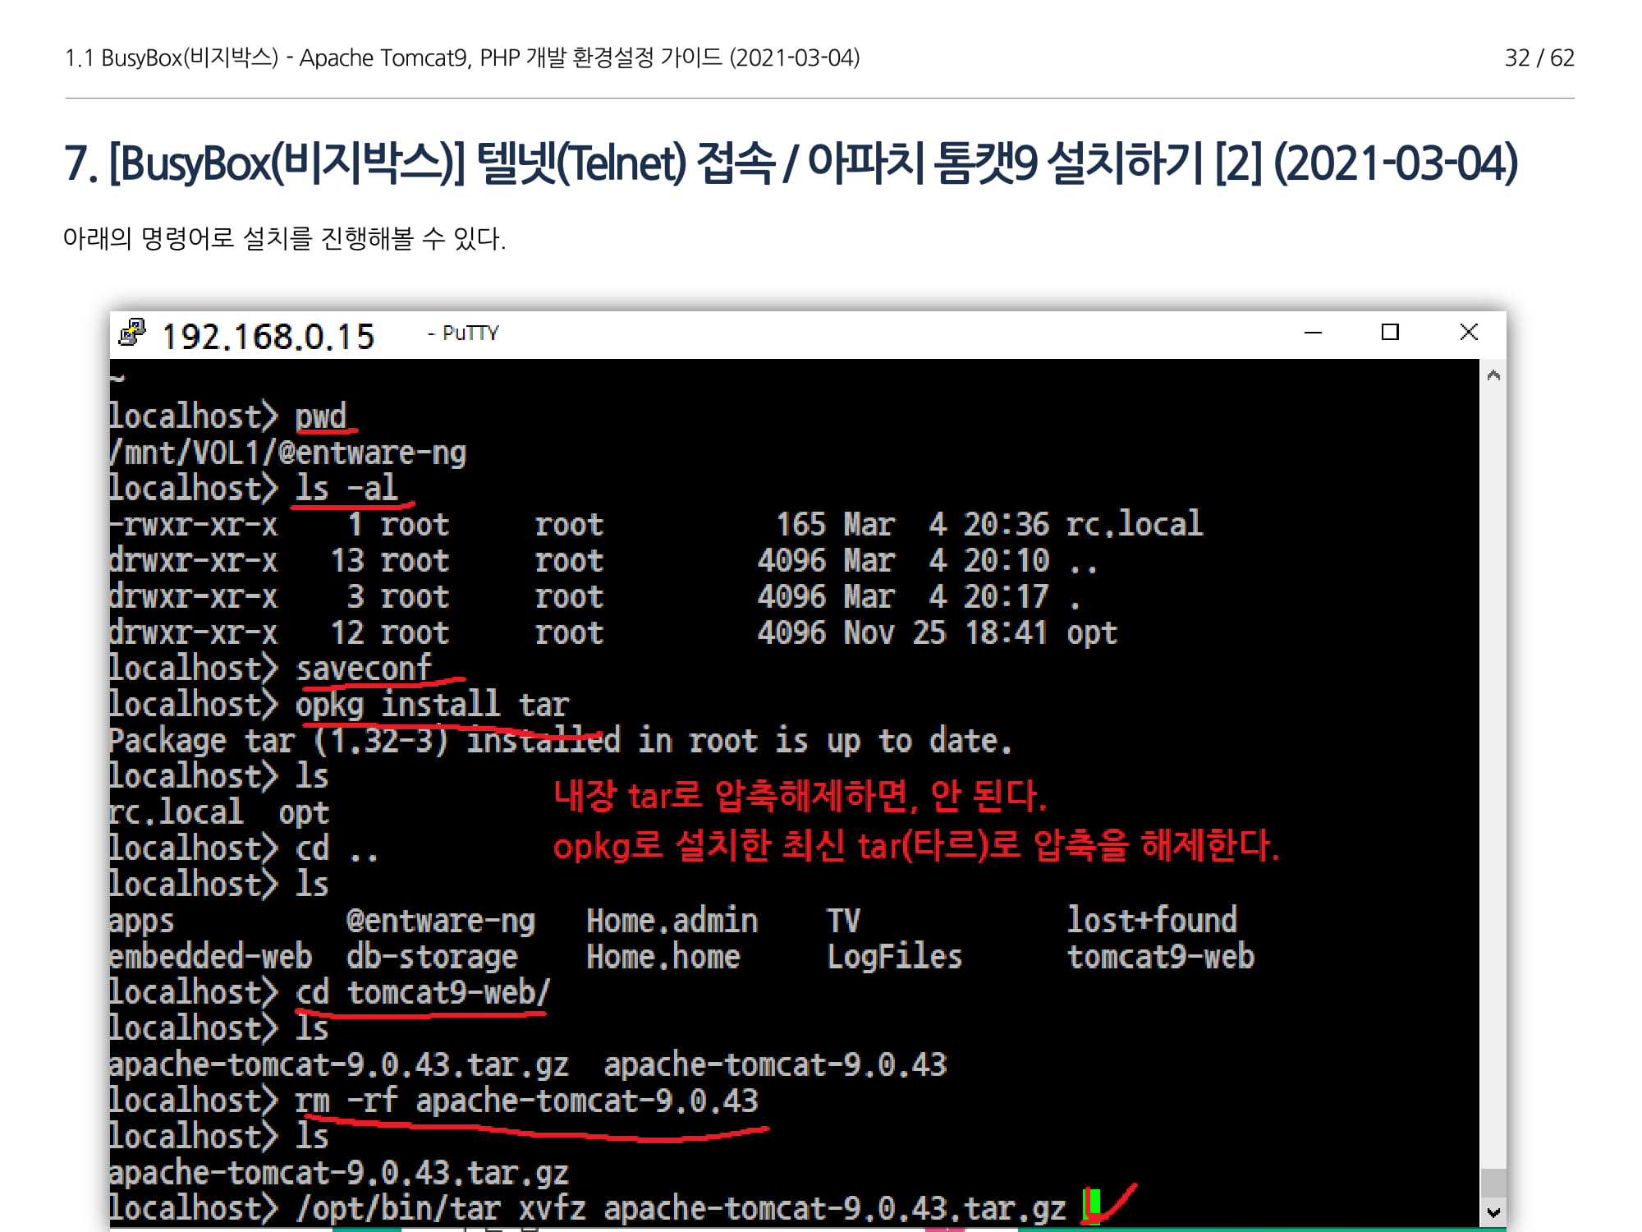This screenshot has width=1642, height=1232.
Task: Click the terminal scrollbar thumb
Action: point(1493,1183)
